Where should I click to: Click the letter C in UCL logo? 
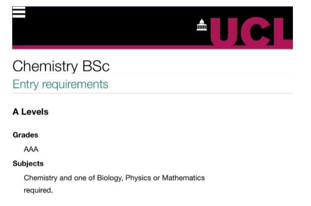(x=255, y=31)
